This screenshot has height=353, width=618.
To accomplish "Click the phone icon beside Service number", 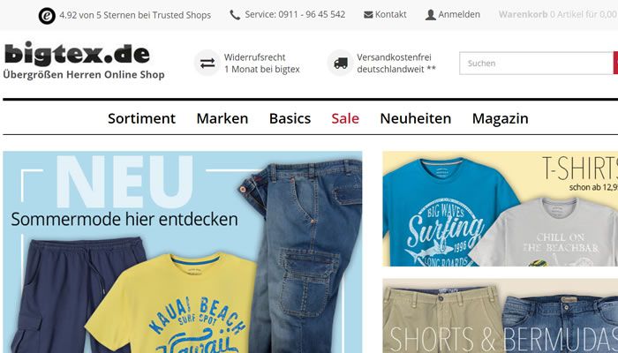I will 235,15.
